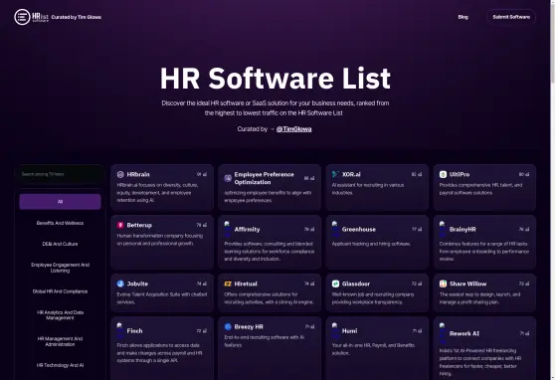This screenshot has height=380, width=555.
Task: Open the Share Willow card title
Action: point(467,284)
